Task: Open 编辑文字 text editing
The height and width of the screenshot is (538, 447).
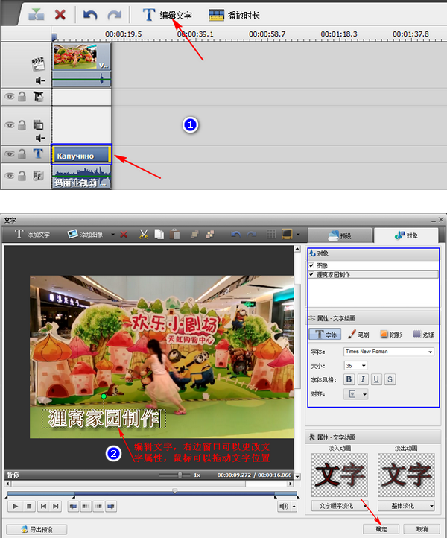Action: 167,15
